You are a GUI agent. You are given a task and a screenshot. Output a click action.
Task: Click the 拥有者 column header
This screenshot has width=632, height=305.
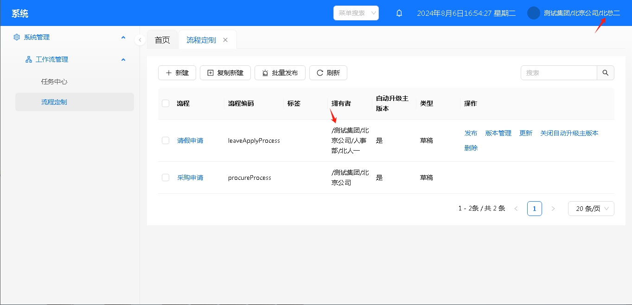pos(341,103)
